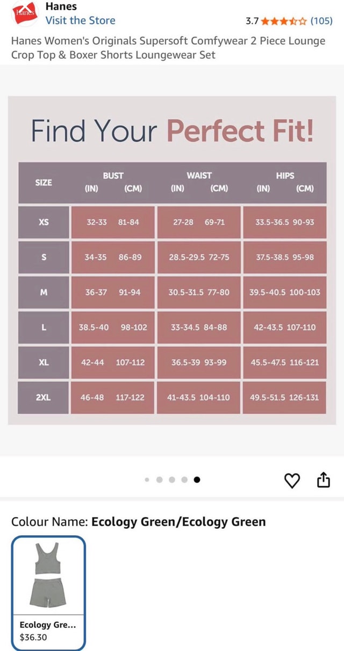Tap the Colour Name label
Screen dimensions: 344x651
click(49, 521)
